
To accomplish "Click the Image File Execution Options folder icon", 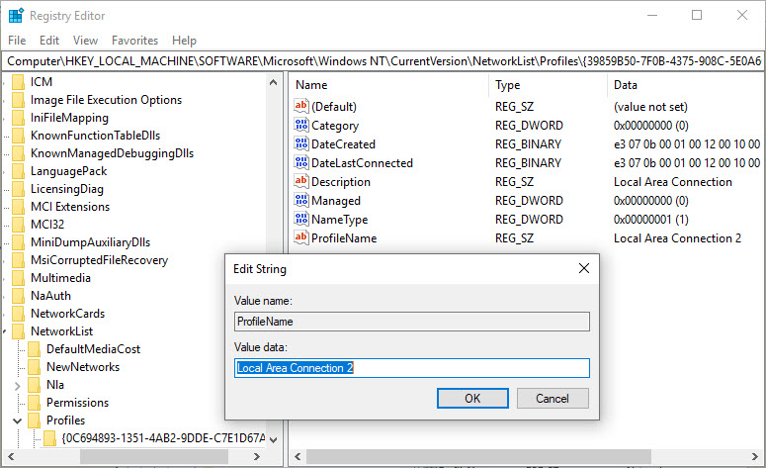I will [19, 100].
